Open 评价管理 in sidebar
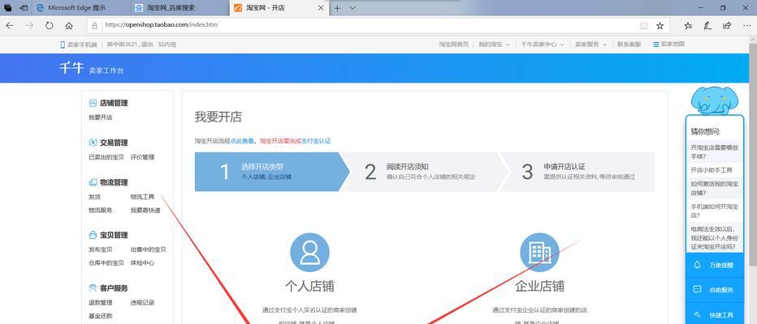This screenshot has height=324, width=757. [x=142, y=157]
